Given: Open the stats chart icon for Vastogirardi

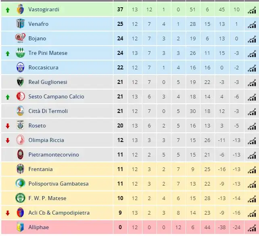Looking at the screenshot, I should point(252,11).
